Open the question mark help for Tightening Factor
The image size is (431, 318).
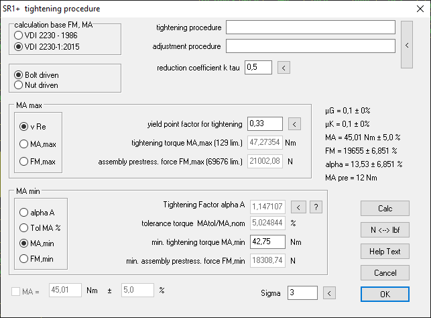pyautogui.click(x=317, y=207)
